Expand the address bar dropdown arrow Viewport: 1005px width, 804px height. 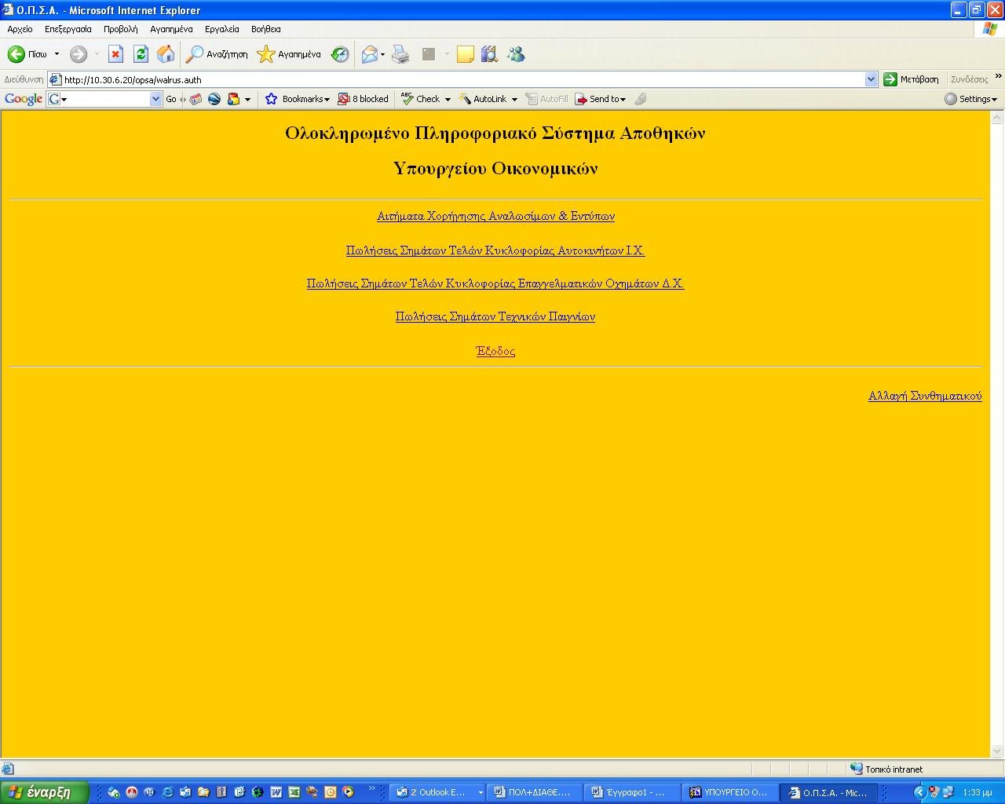[871, 79]
